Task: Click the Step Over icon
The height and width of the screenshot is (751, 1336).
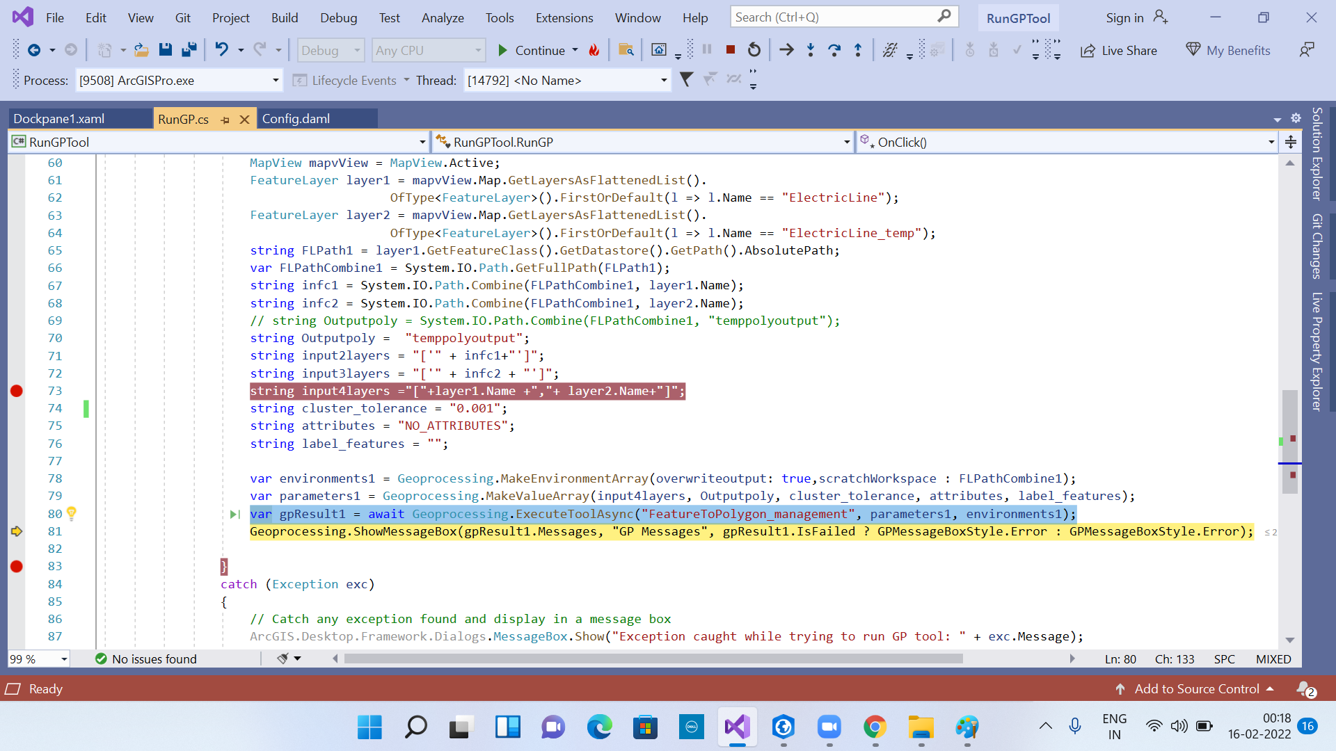Action: point(834,49)
